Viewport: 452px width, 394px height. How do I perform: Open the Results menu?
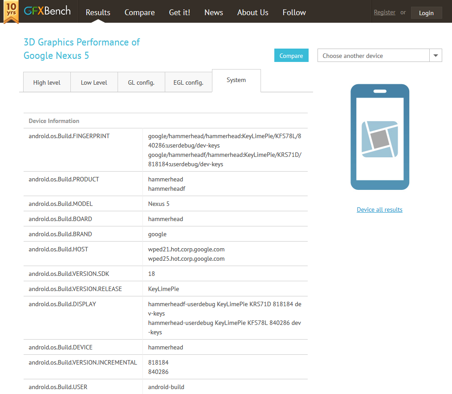point(98,12)
